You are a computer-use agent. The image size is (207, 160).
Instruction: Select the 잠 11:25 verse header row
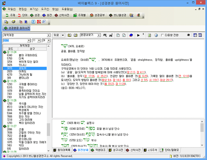pos(25,81)
